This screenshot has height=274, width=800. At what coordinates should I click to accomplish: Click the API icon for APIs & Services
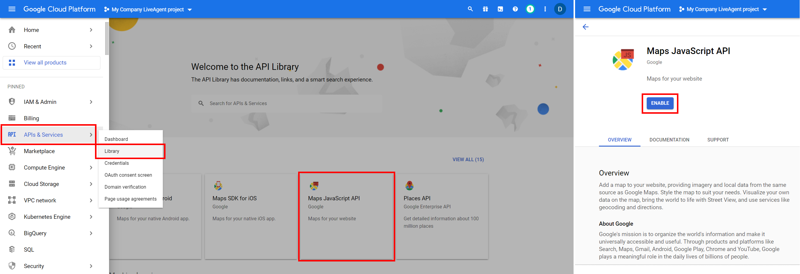pos(12,135)
